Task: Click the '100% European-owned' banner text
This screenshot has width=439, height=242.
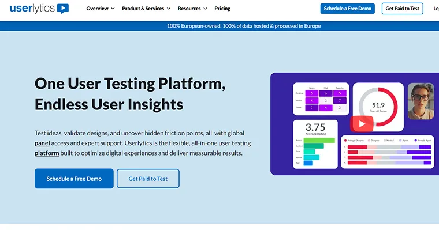Action: [x=244, y=26]
